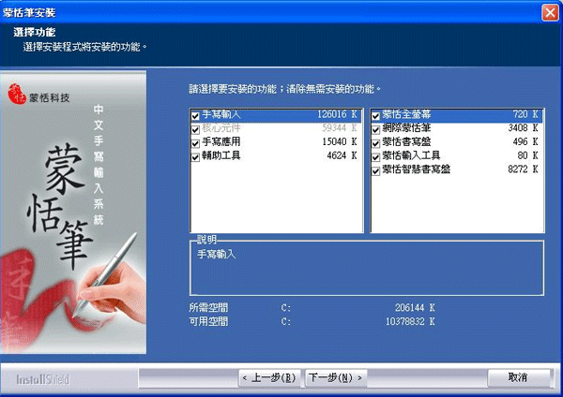Viewport: 563px width, 397px height.
Task: Select the 手寫應用 feature row
Action: [276, 142]
